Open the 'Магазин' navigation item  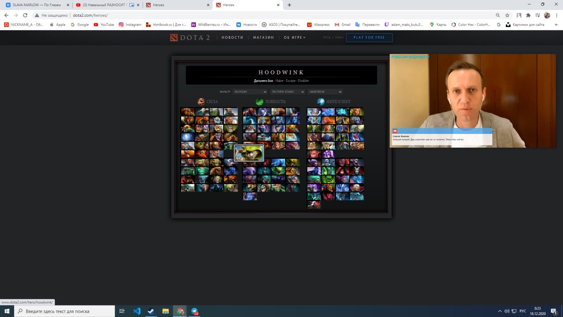(263, 37)
